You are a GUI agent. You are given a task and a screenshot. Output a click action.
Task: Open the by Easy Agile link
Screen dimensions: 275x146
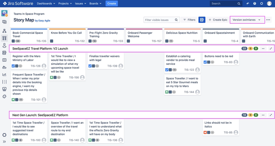[42, 21]
